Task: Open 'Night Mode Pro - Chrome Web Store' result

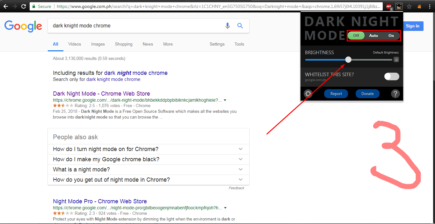Action: (x=100, y=201)
